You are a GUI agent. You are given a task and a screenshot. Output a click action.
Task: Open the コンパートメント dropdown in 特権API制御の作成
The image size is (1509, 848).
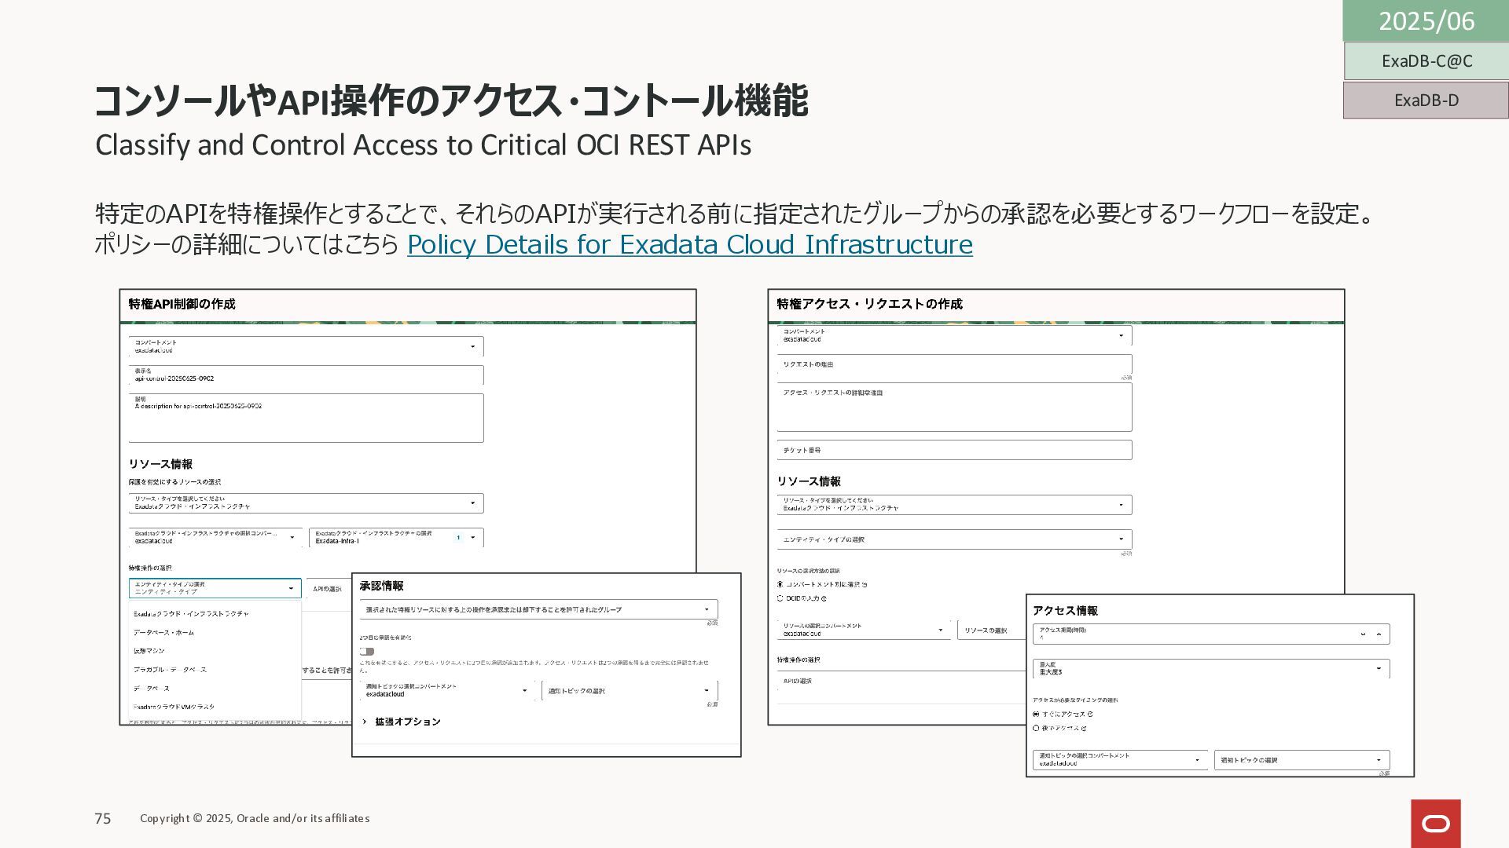[306, 346]
